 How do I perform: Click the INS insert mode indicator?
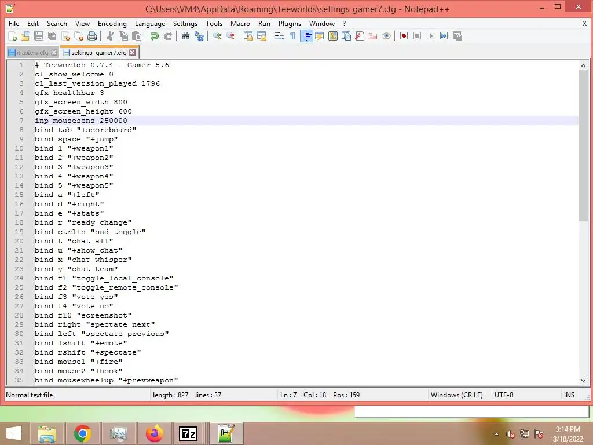[569, 395]
